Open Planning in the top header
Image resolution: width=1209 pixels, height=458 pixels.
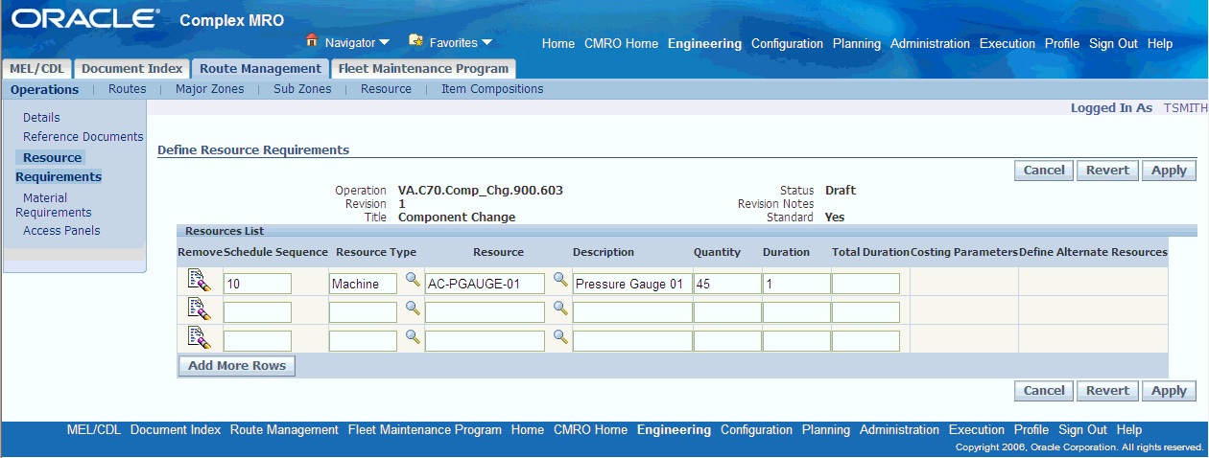tap(857, 43)
